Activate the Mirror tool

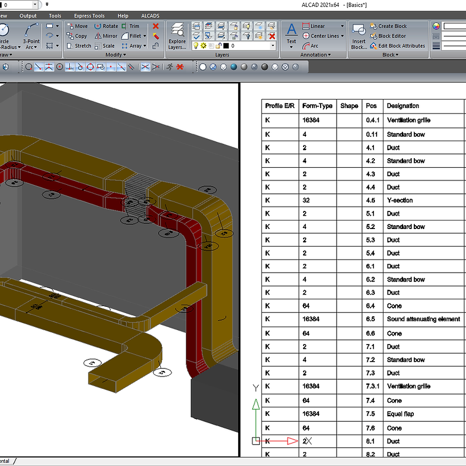[106, 36]
